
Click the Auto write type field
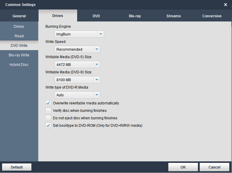pos(74,95)
